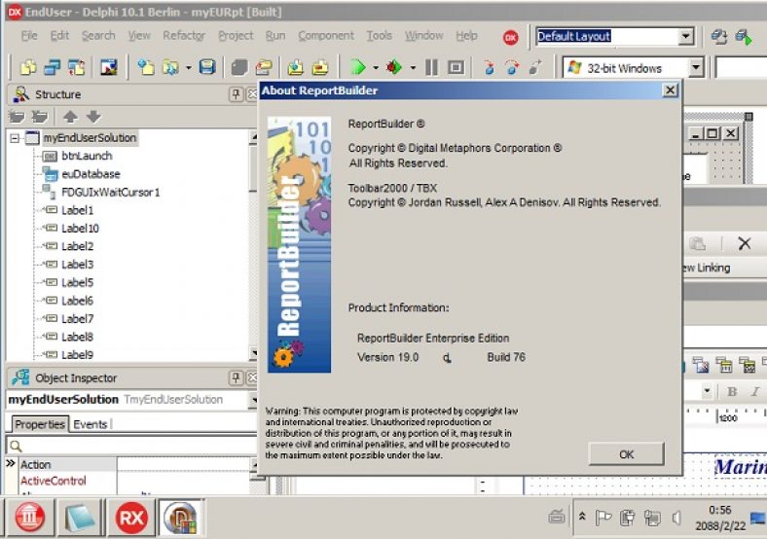Click the Open Project folder icon

pyautogui.click(x=264, y=67)
